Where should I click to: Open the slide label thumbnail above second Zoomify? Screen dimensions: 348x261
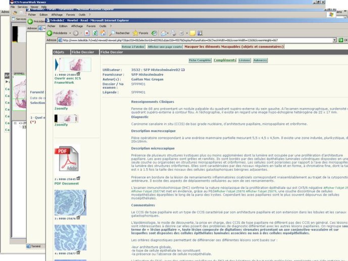pos(66,119)
